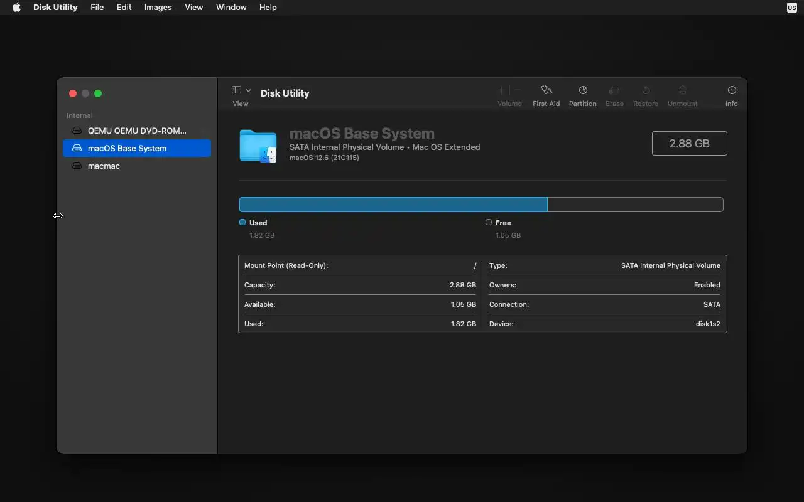Click the add volume plus icon

point(501,90)
